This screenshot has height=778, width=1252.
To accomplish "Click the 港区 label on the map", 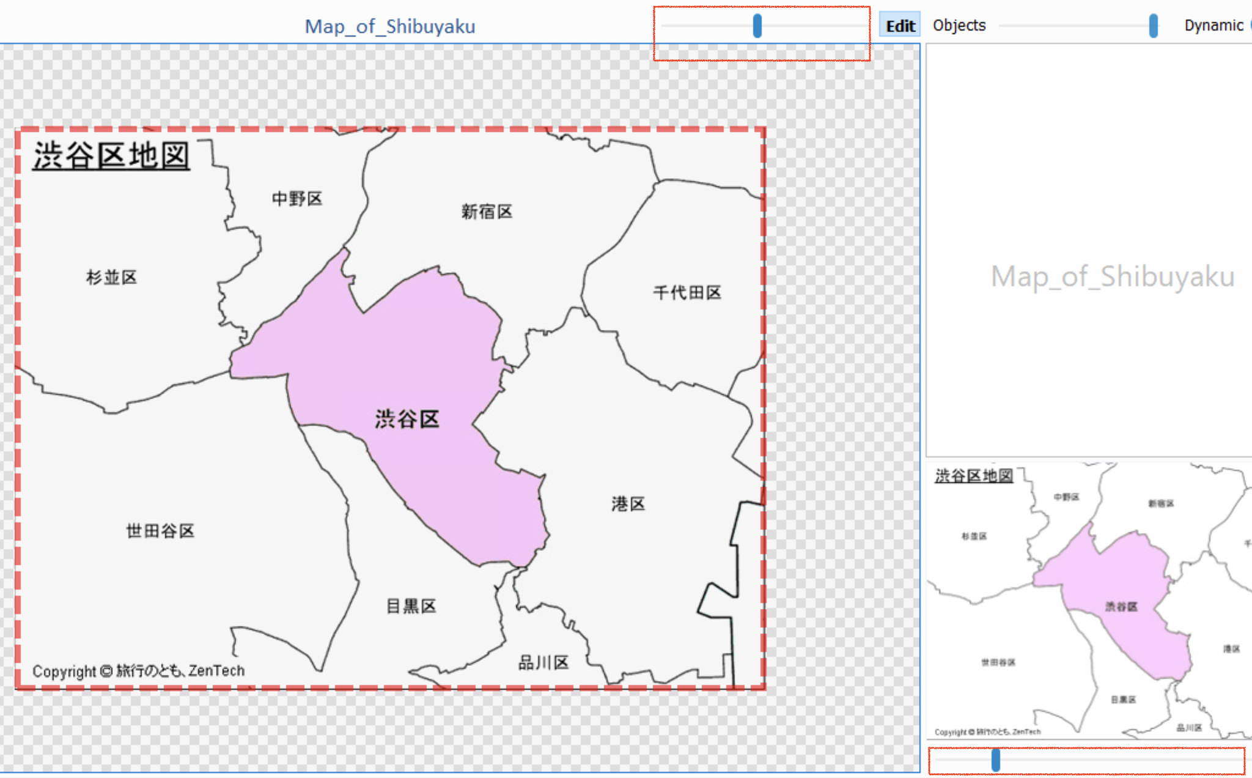I will coord(628,503).
